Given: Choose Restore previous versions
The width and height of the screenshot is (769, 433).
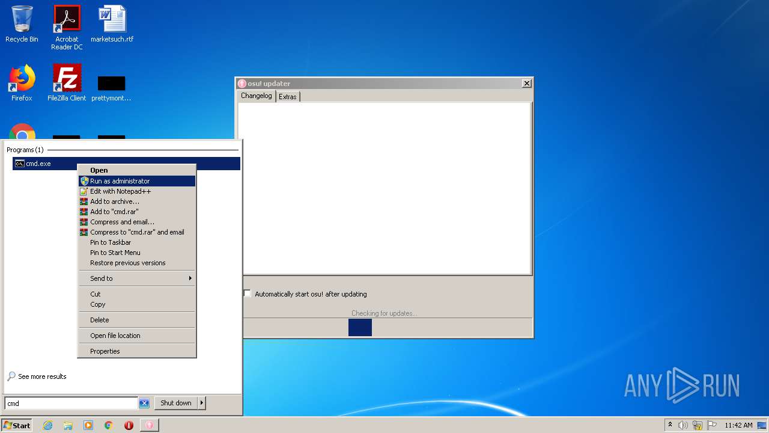Looking at the screenshot, I should (x=137, y=263).
